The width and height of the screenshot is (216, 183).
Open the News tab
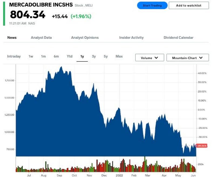(12, 38)
